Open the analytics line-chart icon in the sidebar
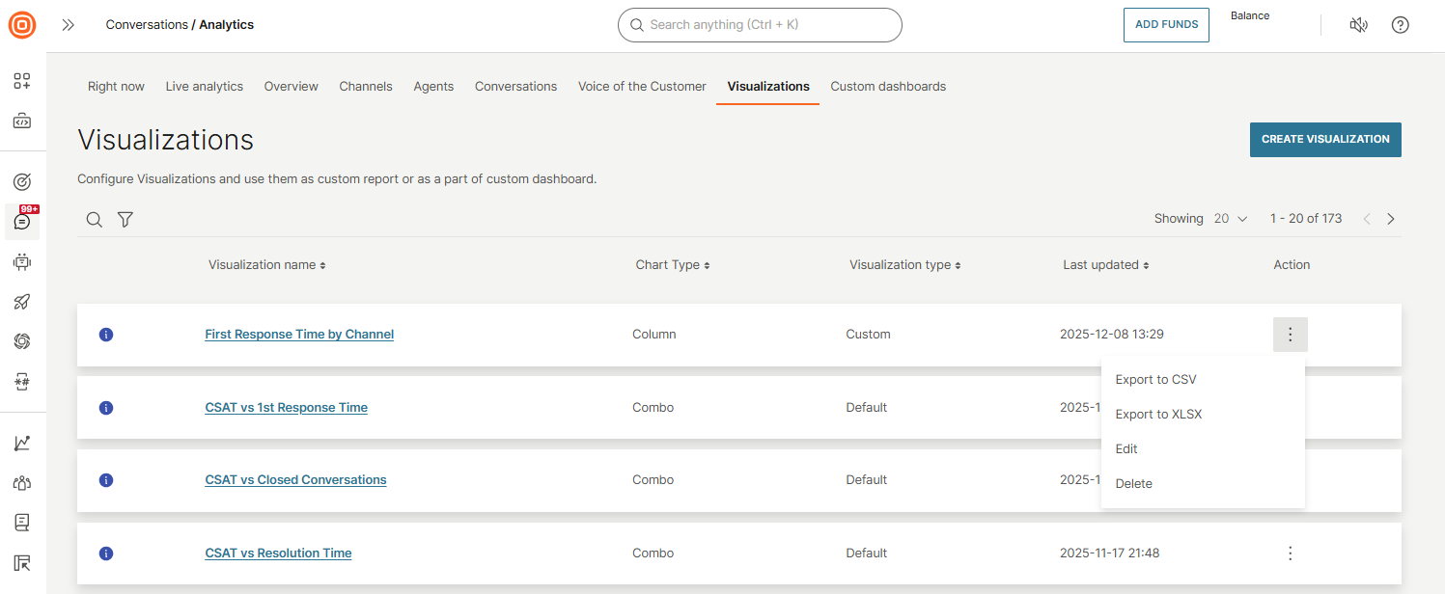 (x=21, y=442)
